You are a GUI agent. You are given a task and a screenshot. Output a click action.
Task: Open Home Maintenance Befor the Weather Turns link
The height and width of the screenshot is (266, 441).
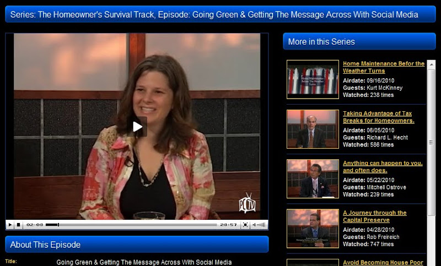[383, 67]
